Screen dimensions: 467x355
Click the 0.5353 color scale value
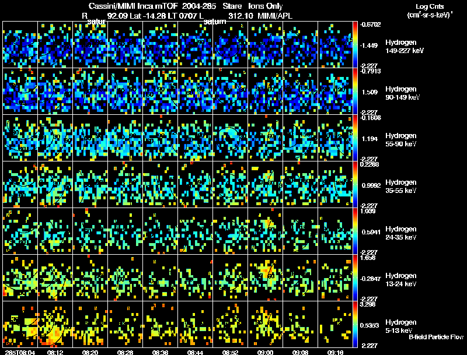(x=371, y=325)
